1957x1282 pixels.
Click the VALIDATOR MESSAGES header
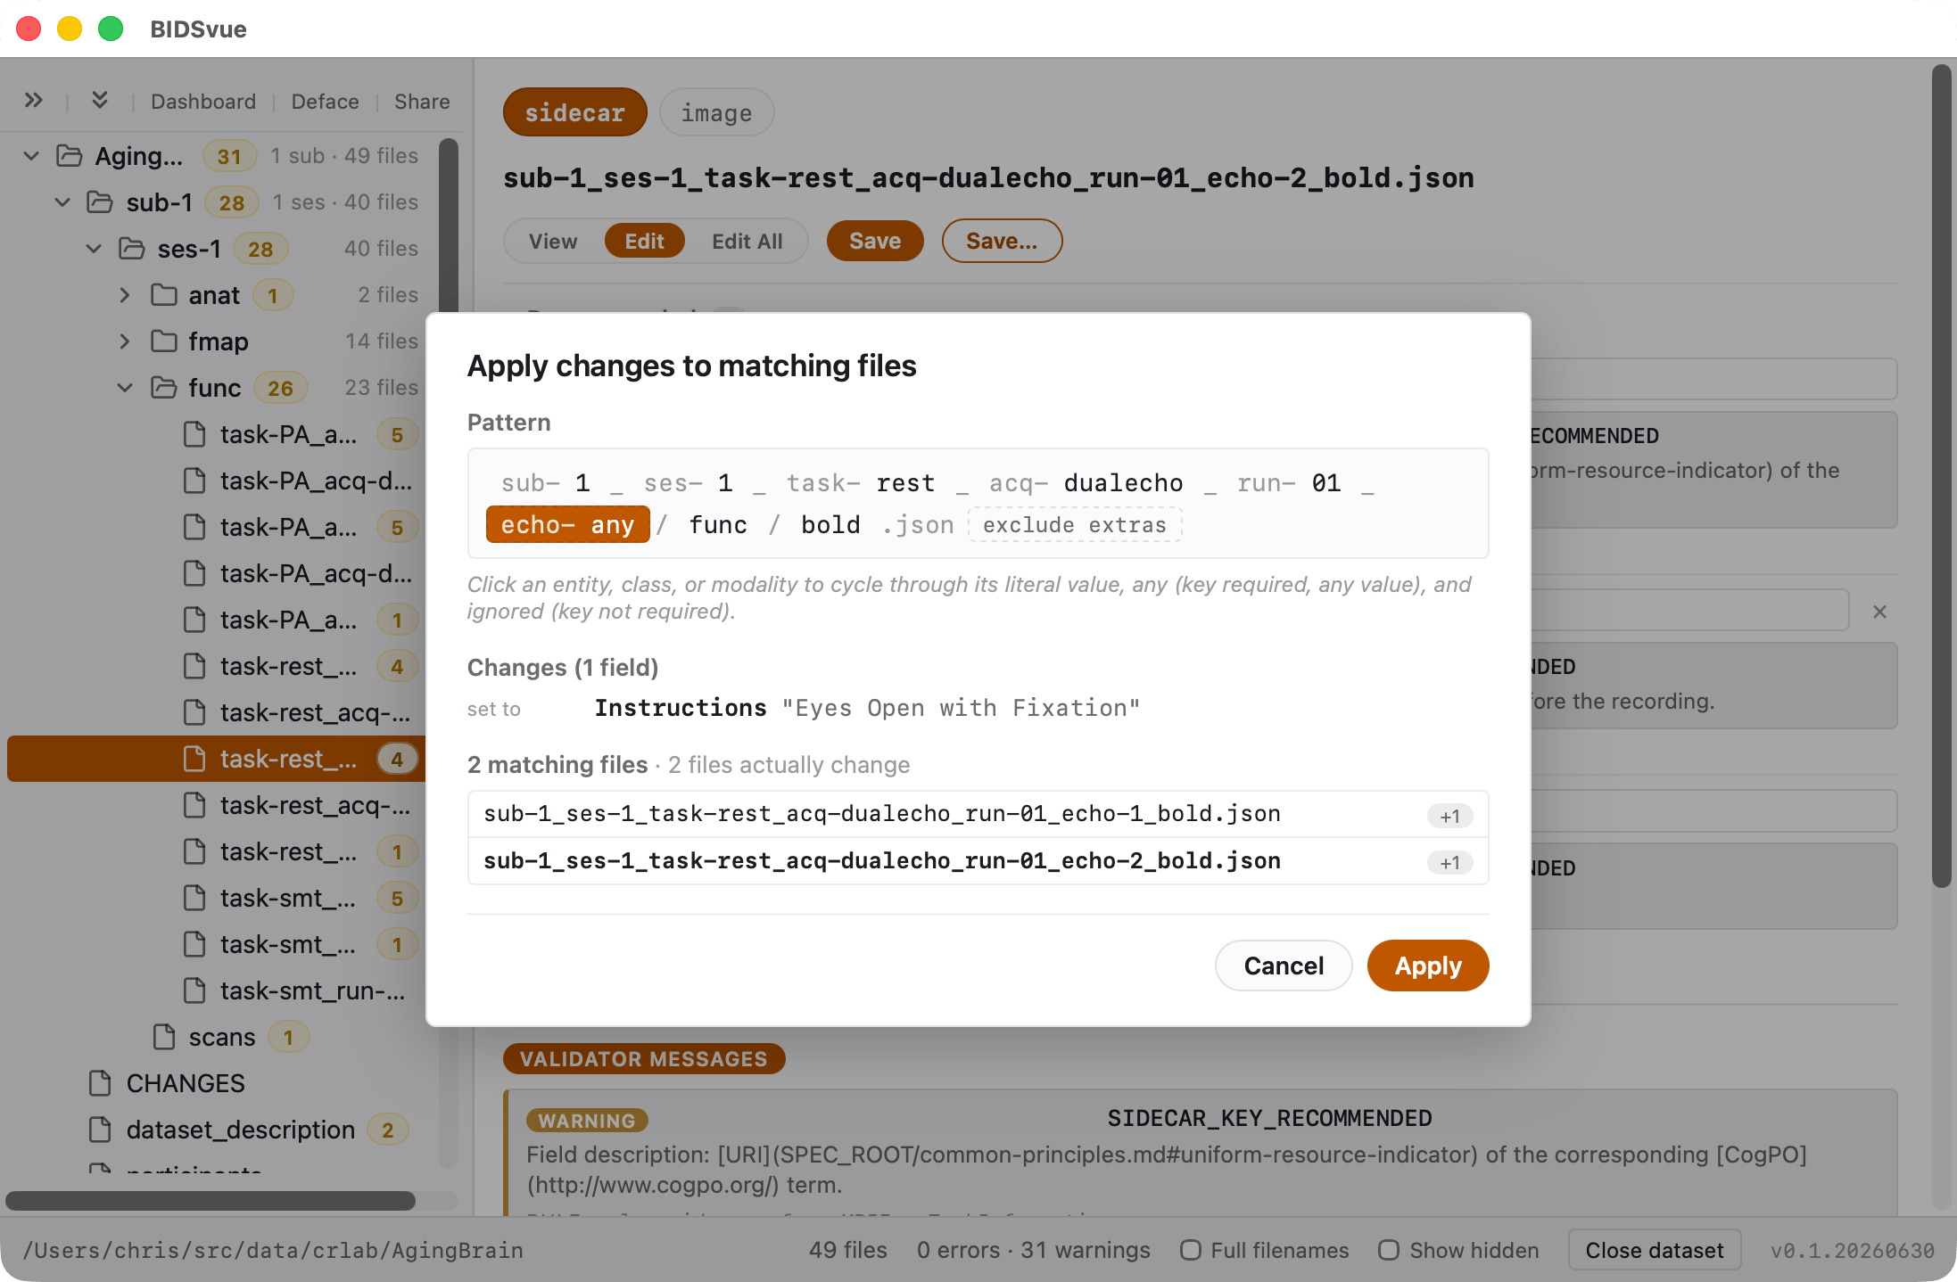coord(644,1058)
